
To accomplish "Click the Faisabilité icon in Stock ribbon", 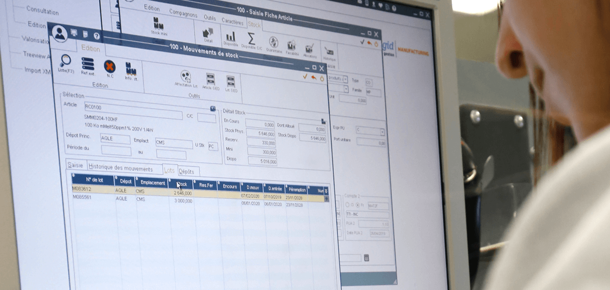I will (x=292, y=46).
